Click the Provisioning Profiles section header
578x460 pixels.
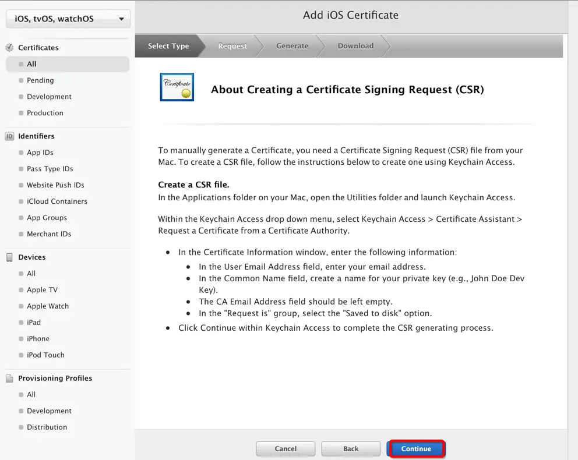pos(55,378)
